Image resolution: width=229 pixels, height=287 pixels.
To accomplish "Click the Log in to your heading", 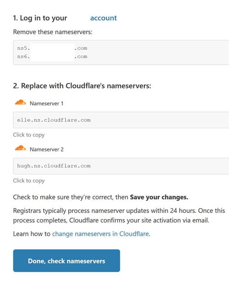I will [x=40, y=18].
